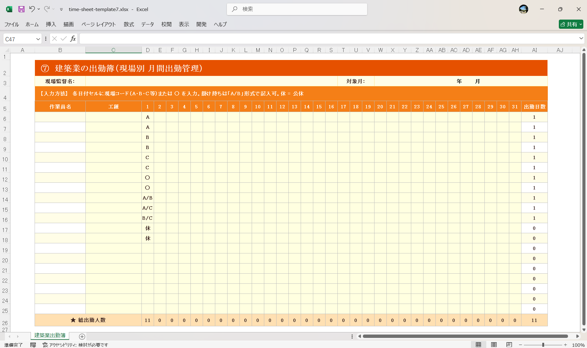Switch to the 数式 ribbon tab
This screenshot has height=348, width=587.
point(129,24)
